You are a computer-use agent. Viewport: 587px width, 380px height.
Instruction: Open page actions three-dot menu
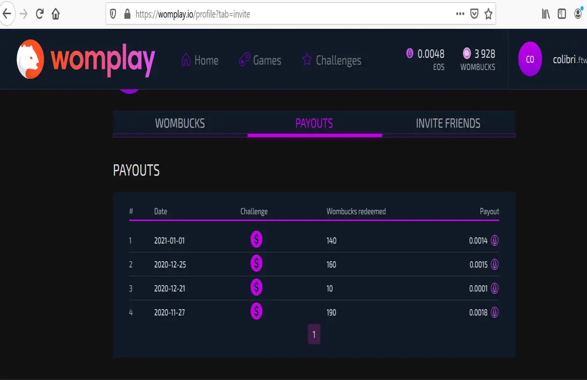[x=460, y=14]
